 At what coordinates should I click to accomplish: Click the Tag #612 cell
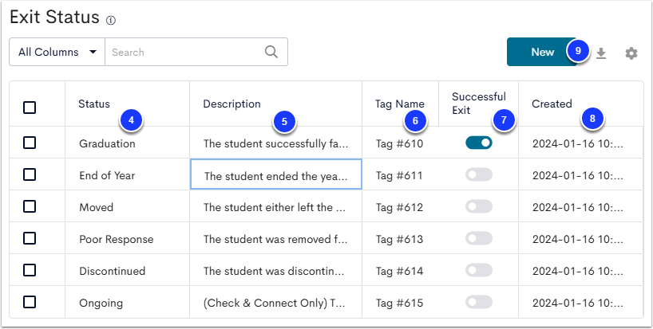(x=399, y=207)
